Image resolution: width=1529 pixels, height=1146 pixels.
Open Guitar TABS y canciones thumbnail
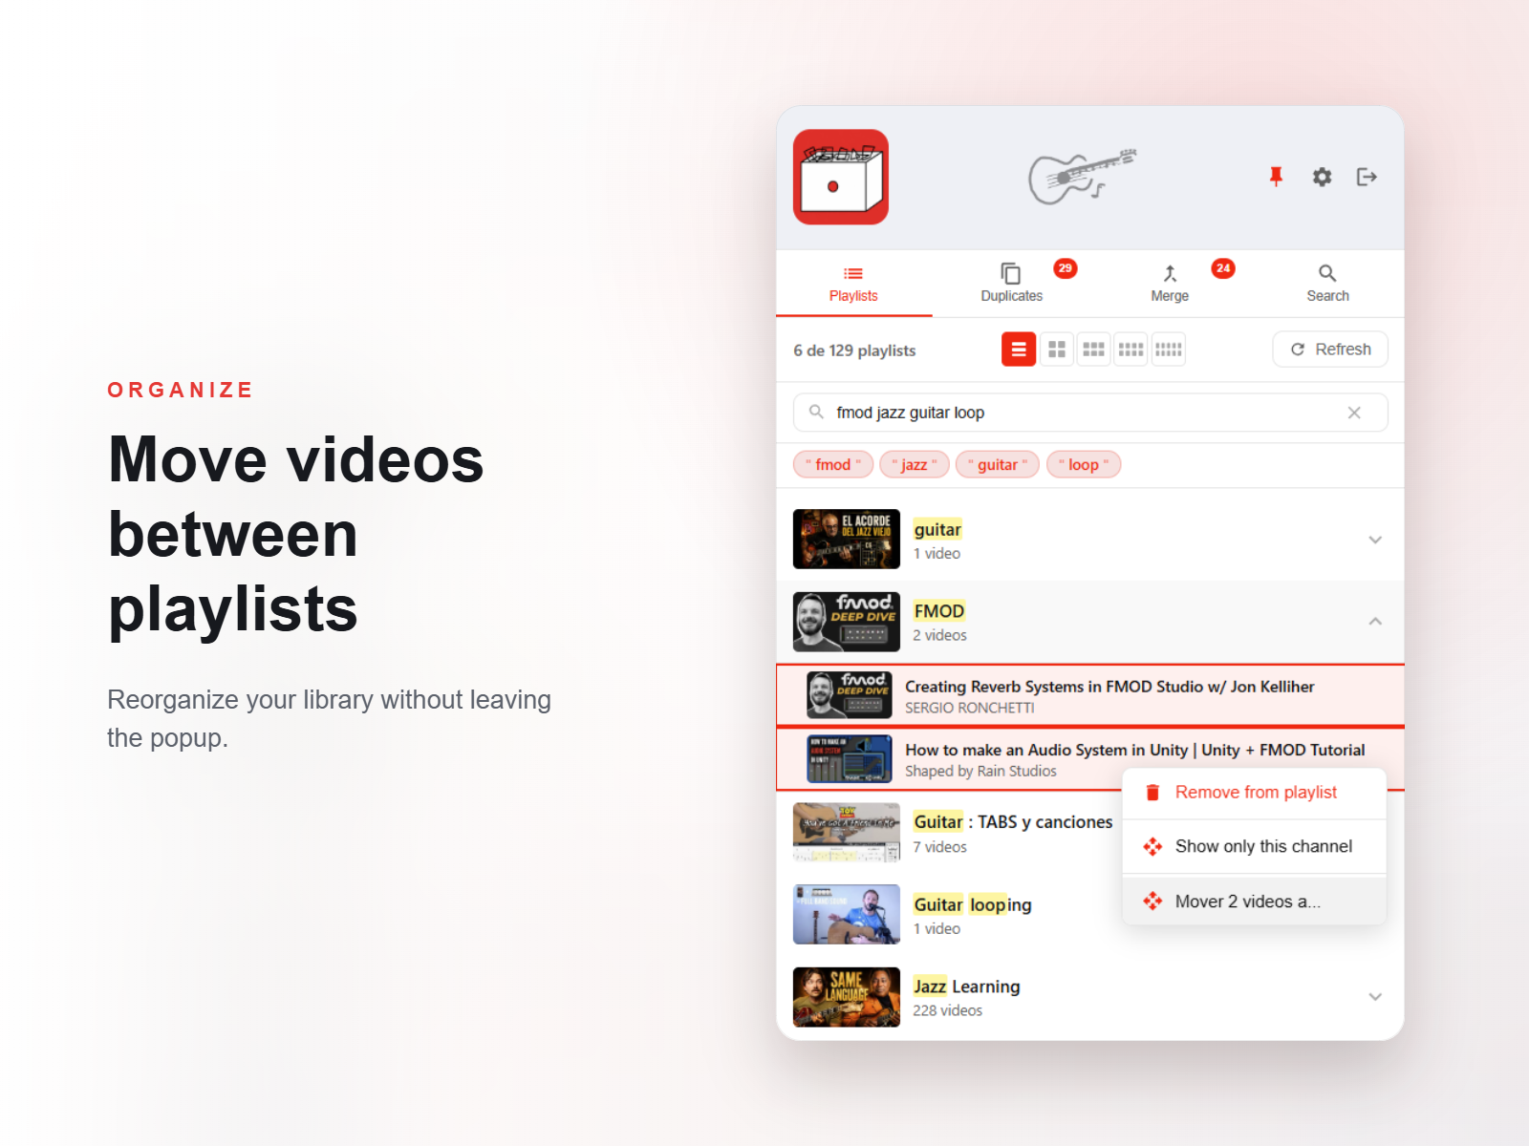click(x=847, y=832)
